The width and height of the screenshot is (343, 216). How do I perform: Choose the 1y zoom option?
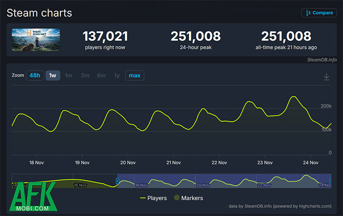click(117, 75)
